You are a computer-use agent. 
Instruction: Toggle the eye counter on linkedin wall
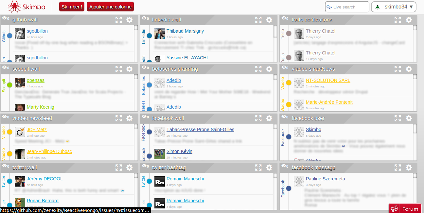pyautogui.click(x=145, y=19)
